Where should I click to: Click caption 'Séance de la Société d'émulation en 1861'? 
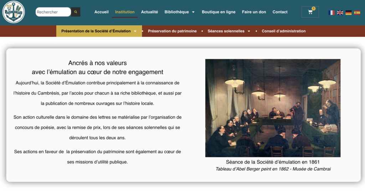pos(273,162)
